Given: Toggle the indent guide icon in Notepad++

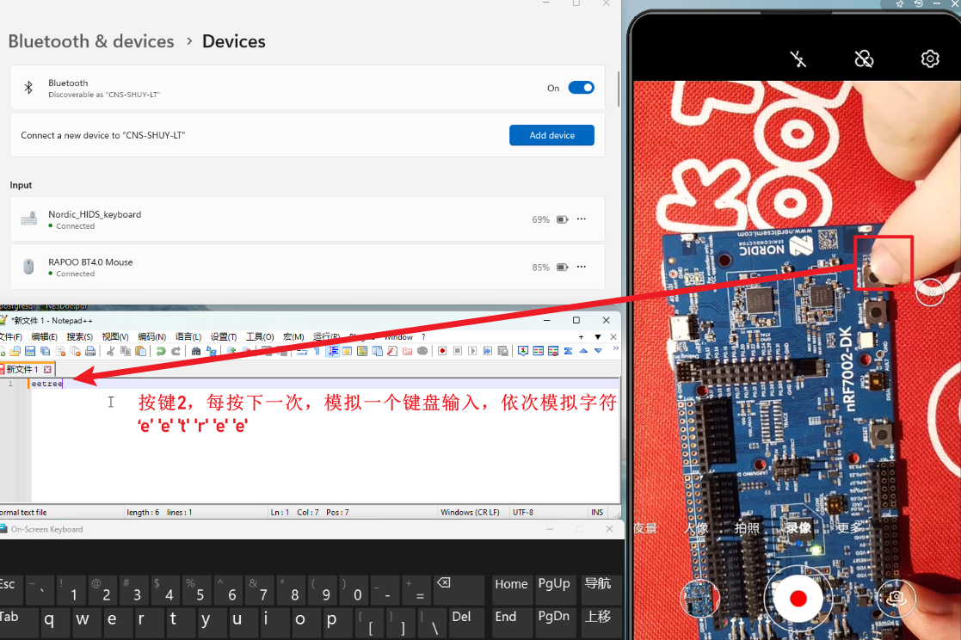Looking at the screenshot, I should 332,351.
